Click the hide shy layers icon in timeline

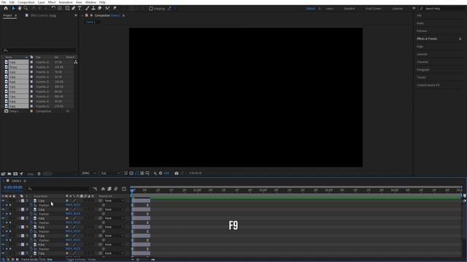103,189
